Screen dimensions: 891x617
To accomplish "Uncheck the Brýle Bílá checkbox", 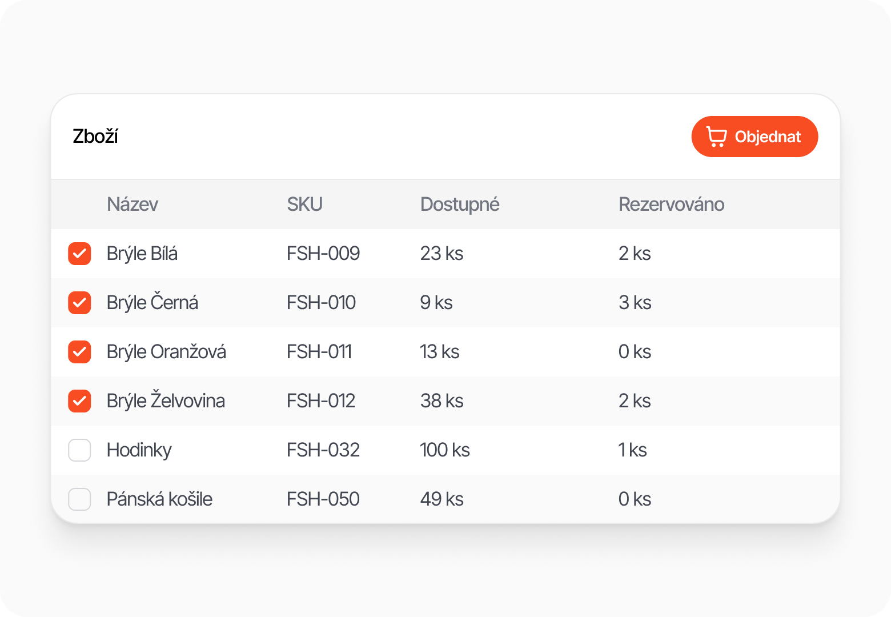I will coord(79,254).
